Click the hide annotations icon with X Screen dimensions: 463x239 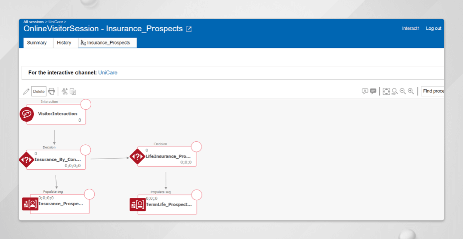(x=365, y=91)
